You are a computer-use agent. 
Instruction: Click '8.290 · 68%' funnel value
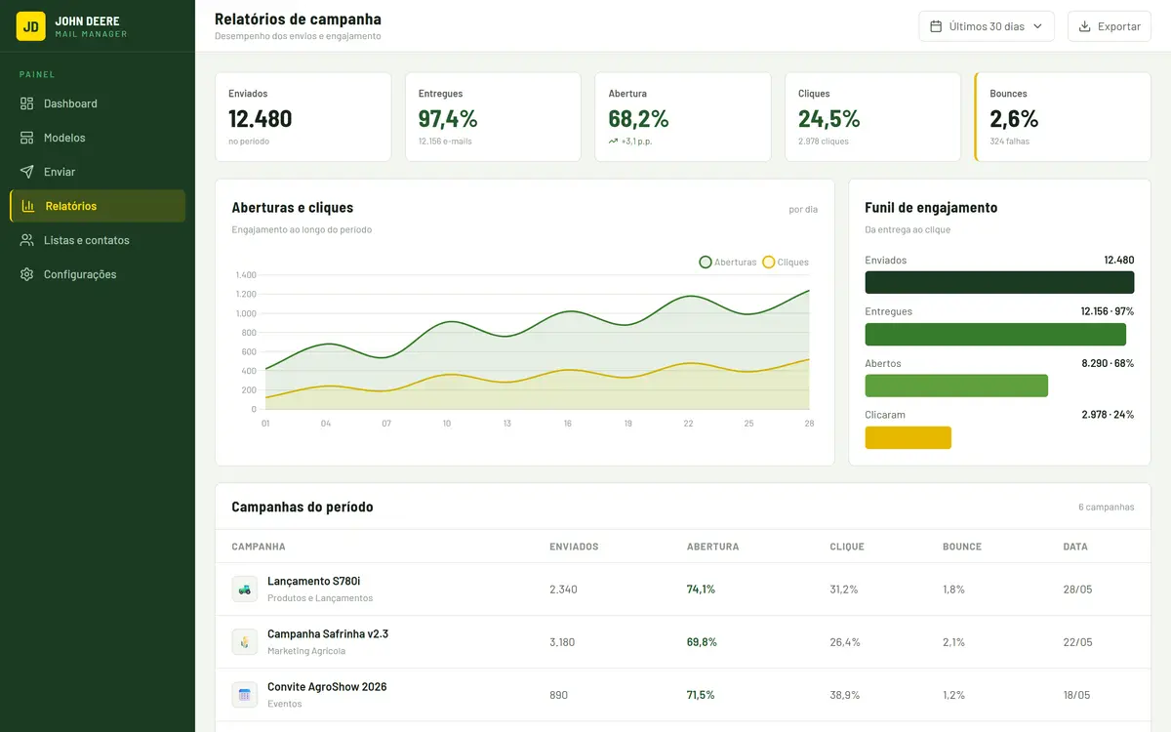coord(1108,363)
